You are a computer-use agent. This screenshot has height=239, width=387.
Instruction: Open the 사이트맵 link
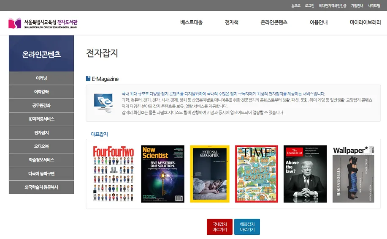(x=374, y=5)
